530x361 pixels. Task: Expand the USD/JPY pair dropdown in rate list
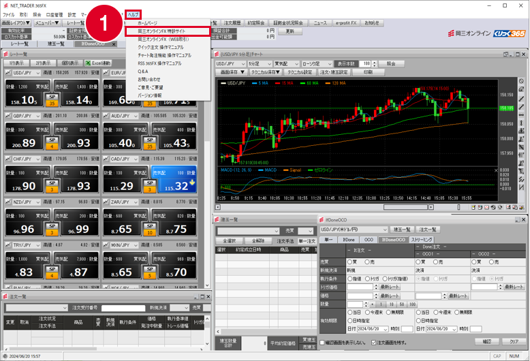37,73
